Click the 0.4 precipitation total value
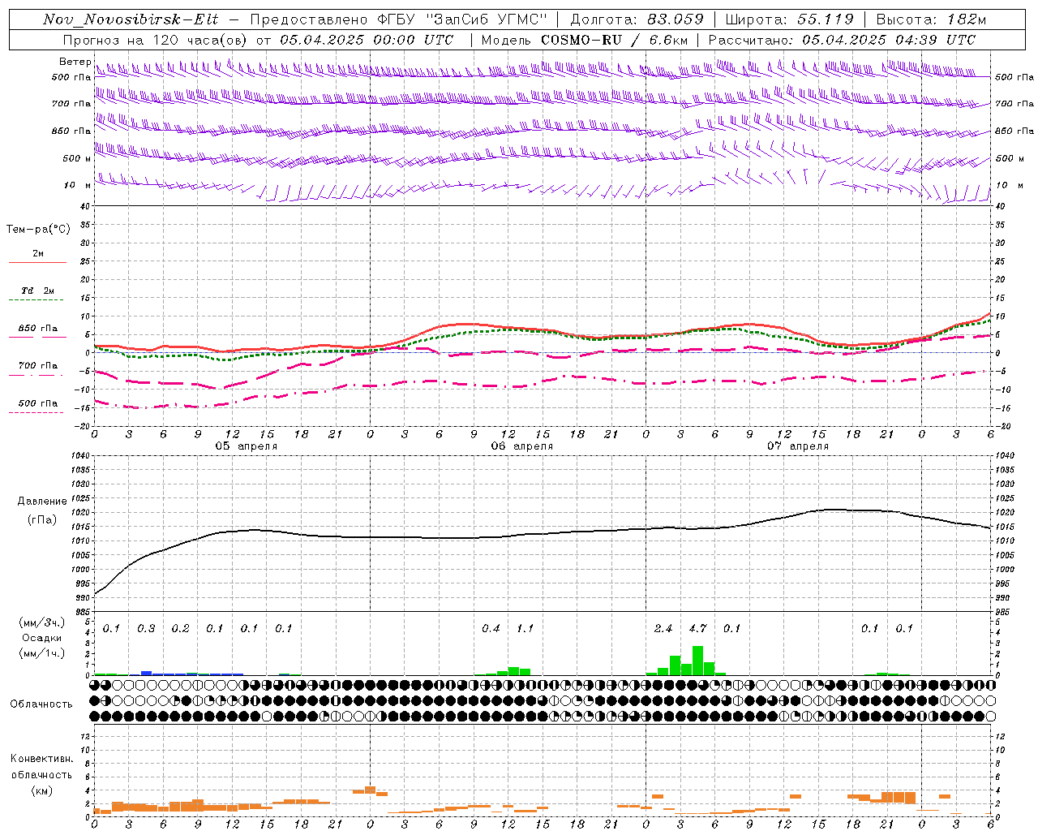 coord(491,628)
